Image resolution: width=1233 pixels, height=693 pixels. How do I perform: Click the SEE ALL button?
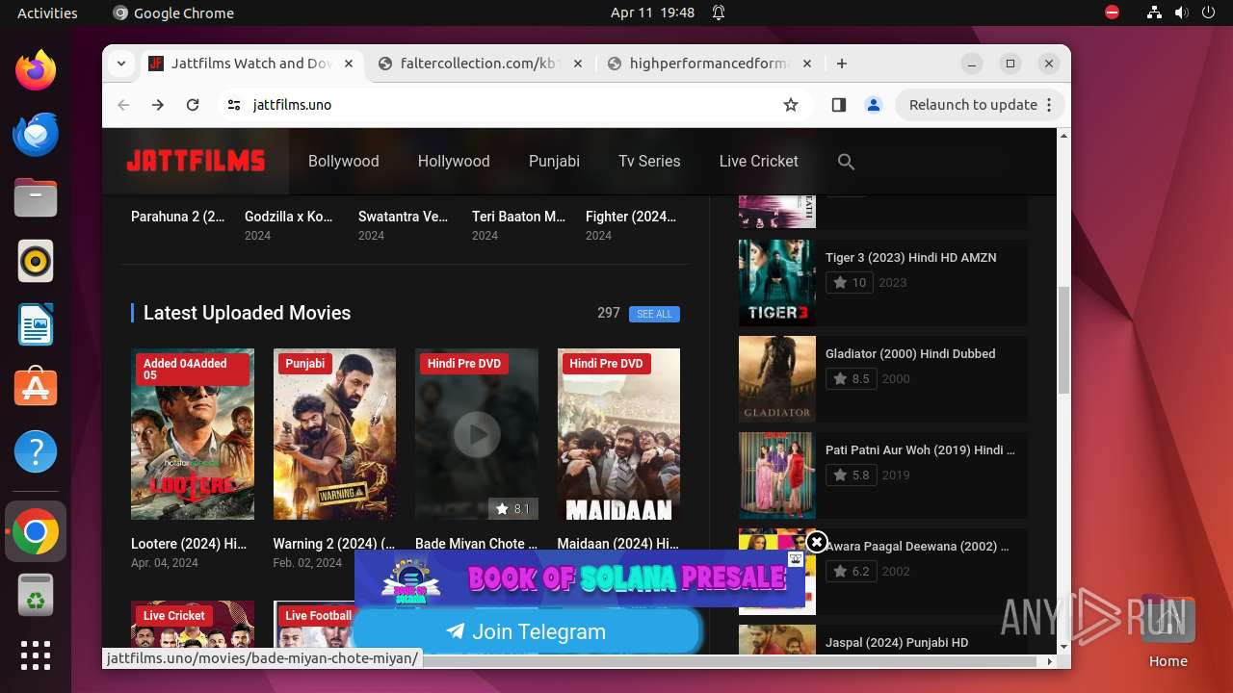(x=654, y=314)
